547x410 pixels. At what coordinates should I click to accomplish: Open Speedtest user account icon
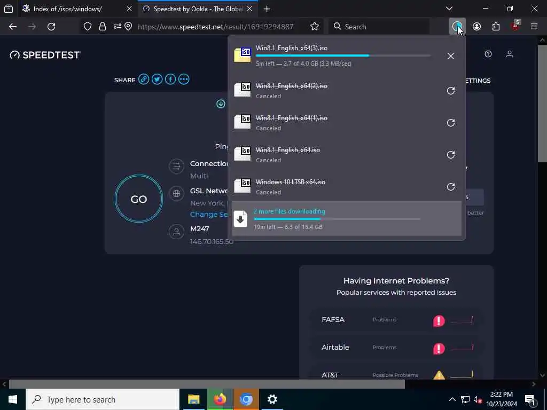(x=509, y=54)
